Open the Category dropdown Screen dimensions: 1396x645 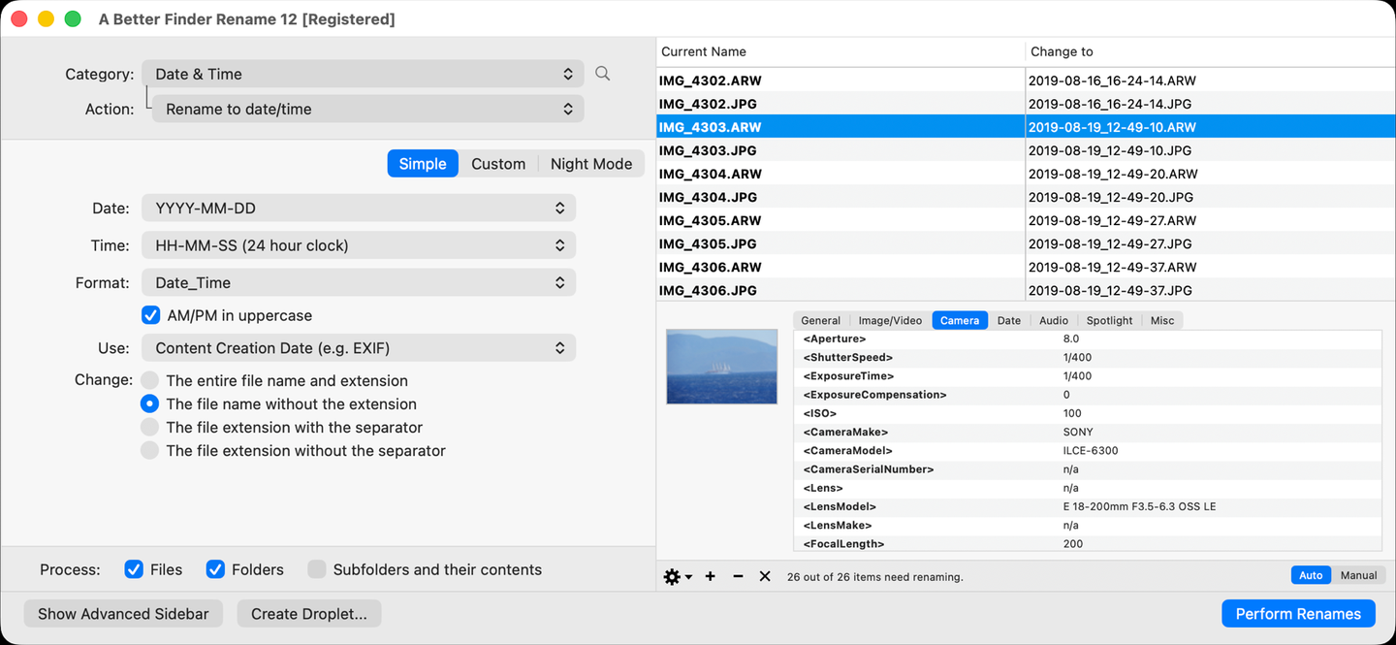click(x=363, y=74)
